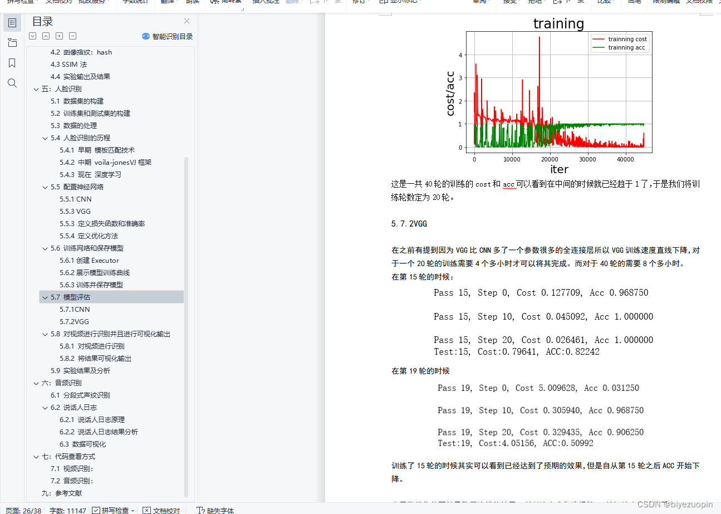Select outline entry 4.4 实验输出及结果
This screenshot has width=721, height=514.
81,77
